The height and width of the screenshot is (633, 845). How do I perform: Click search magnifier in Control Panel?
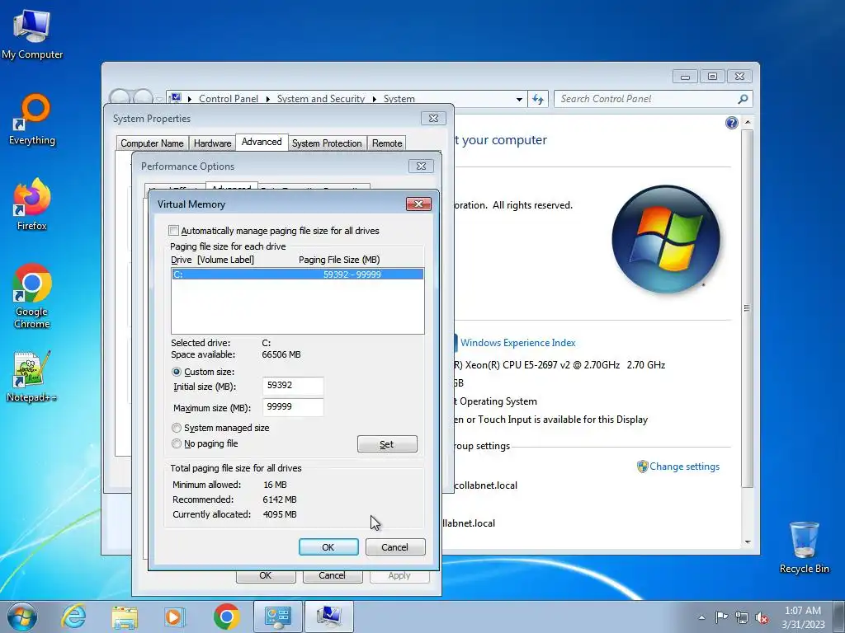tap(743, 99)
